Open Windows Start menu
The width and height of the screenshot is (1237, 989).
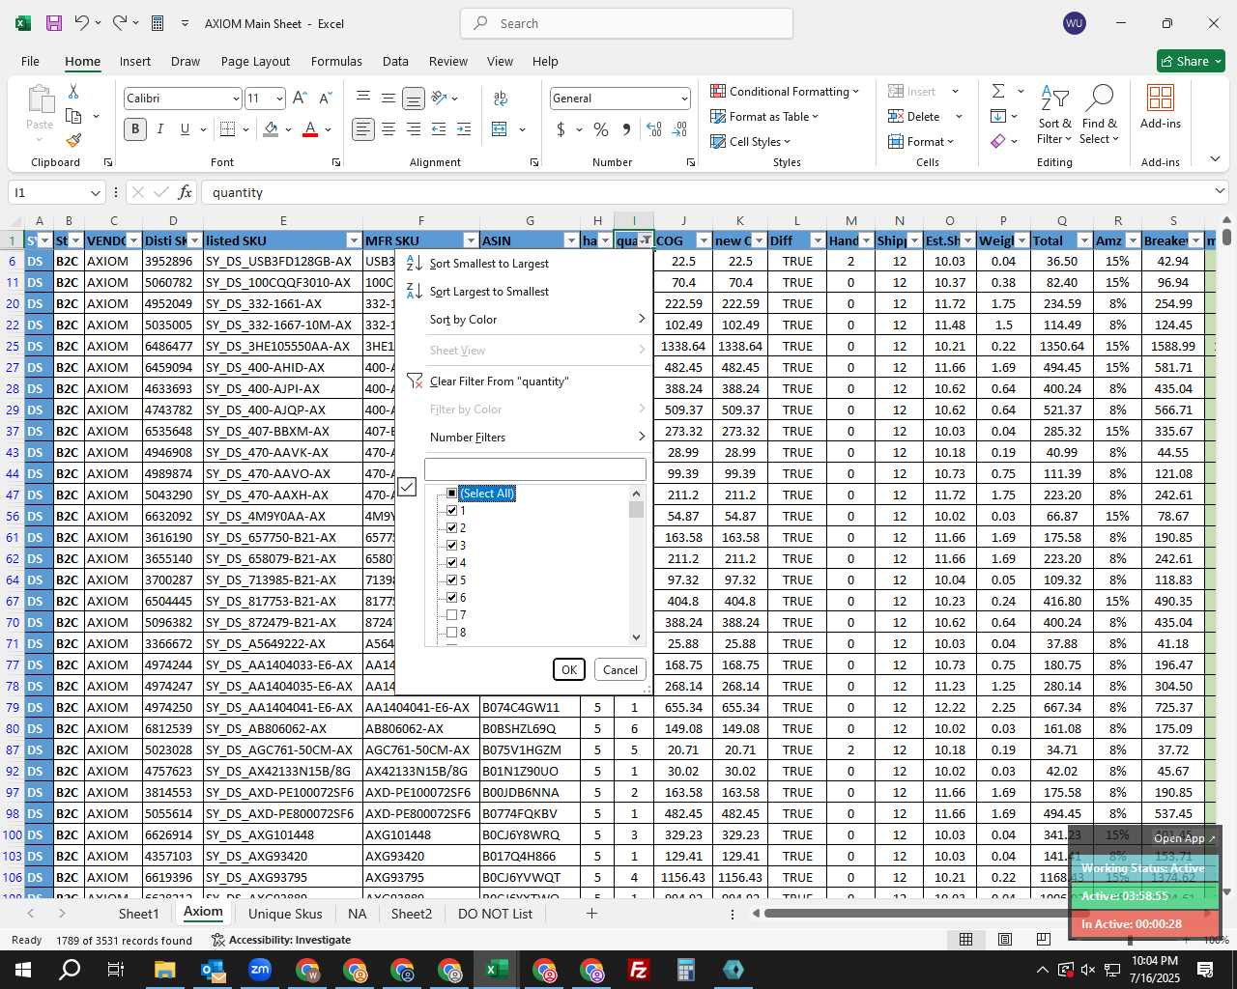pos(22,970)
